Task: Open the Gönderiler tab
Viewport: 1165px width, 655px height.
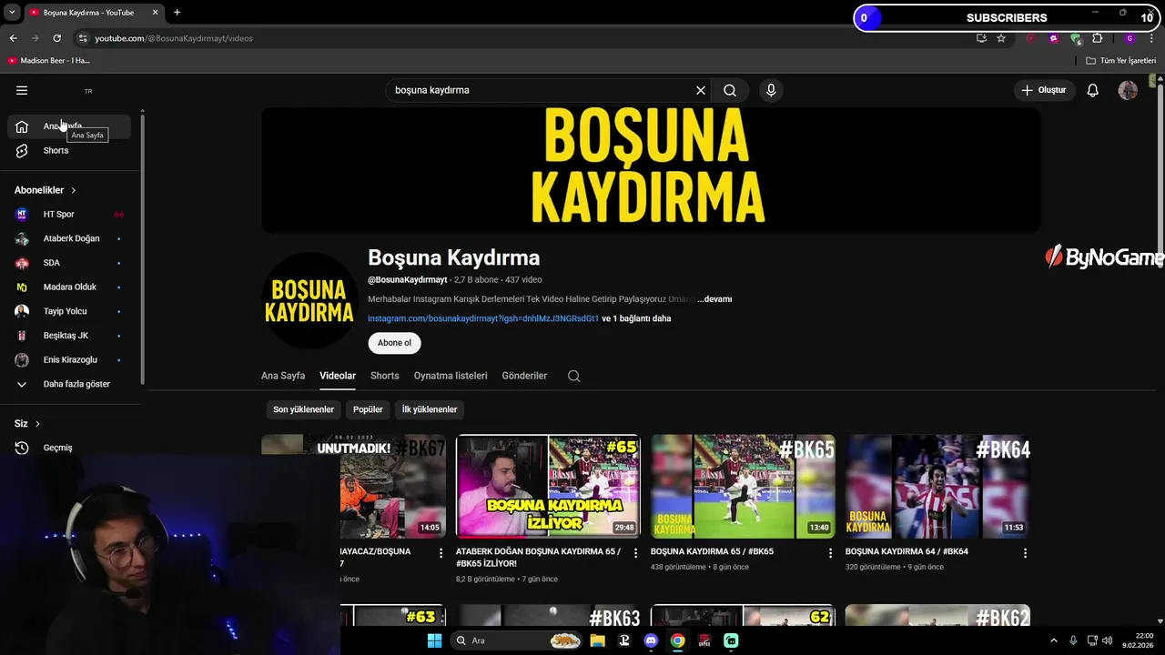Action: coord(524,376)
